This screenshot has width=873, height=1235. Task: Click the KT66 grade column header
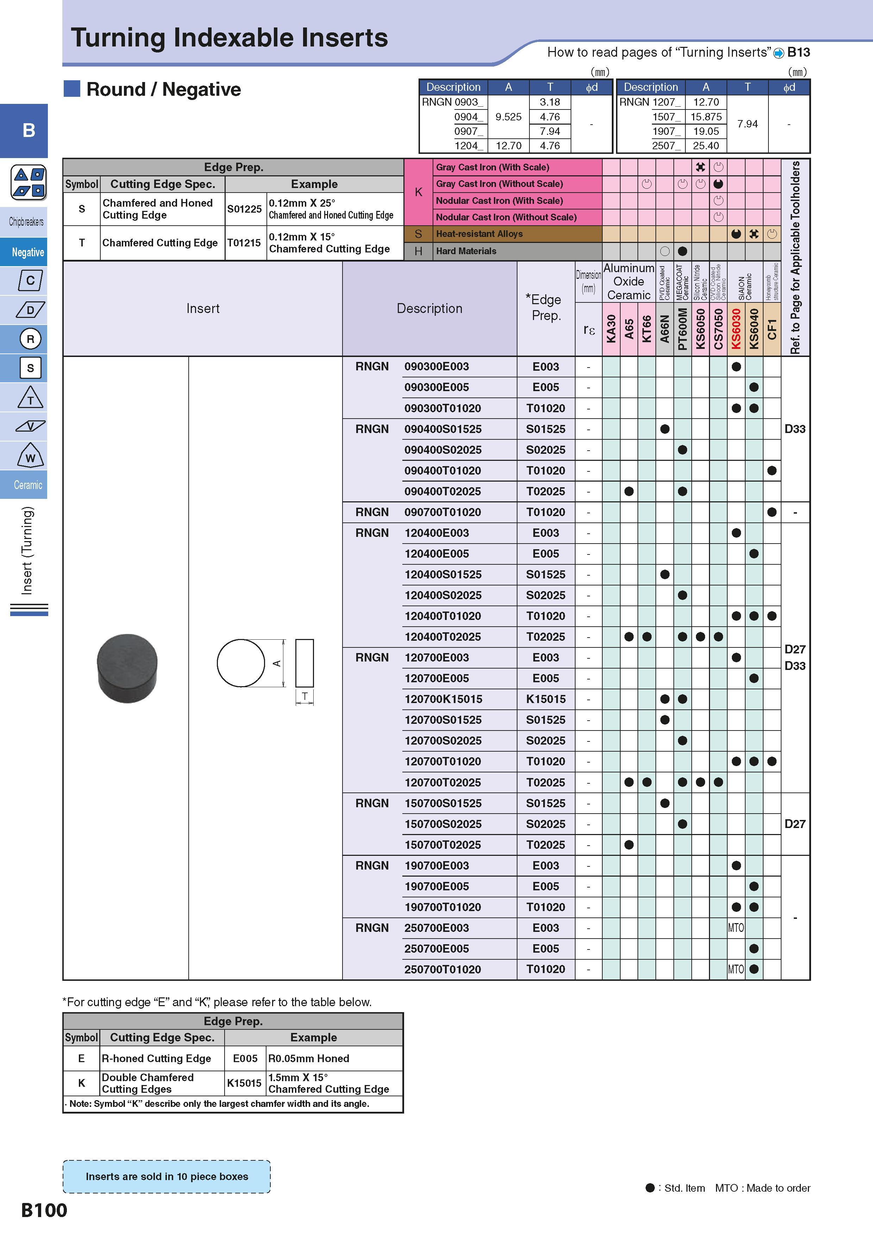click(647, 329)
